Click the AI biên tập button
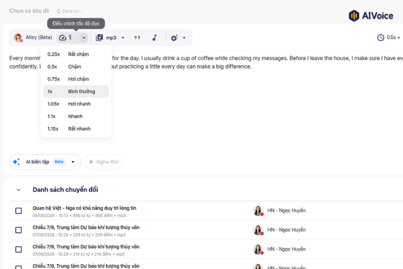The width and height of the screenshot is (403, 269). (45, 162)
